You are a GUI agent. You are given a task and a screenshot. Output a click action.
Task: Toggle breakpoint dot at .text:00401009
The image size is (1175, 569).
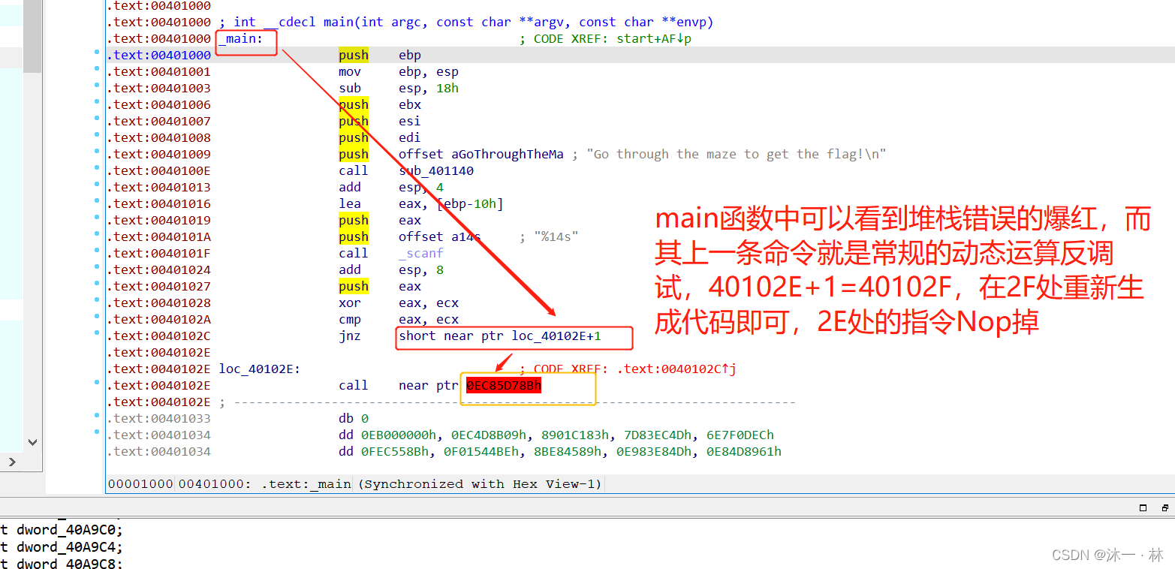(97, 152)
